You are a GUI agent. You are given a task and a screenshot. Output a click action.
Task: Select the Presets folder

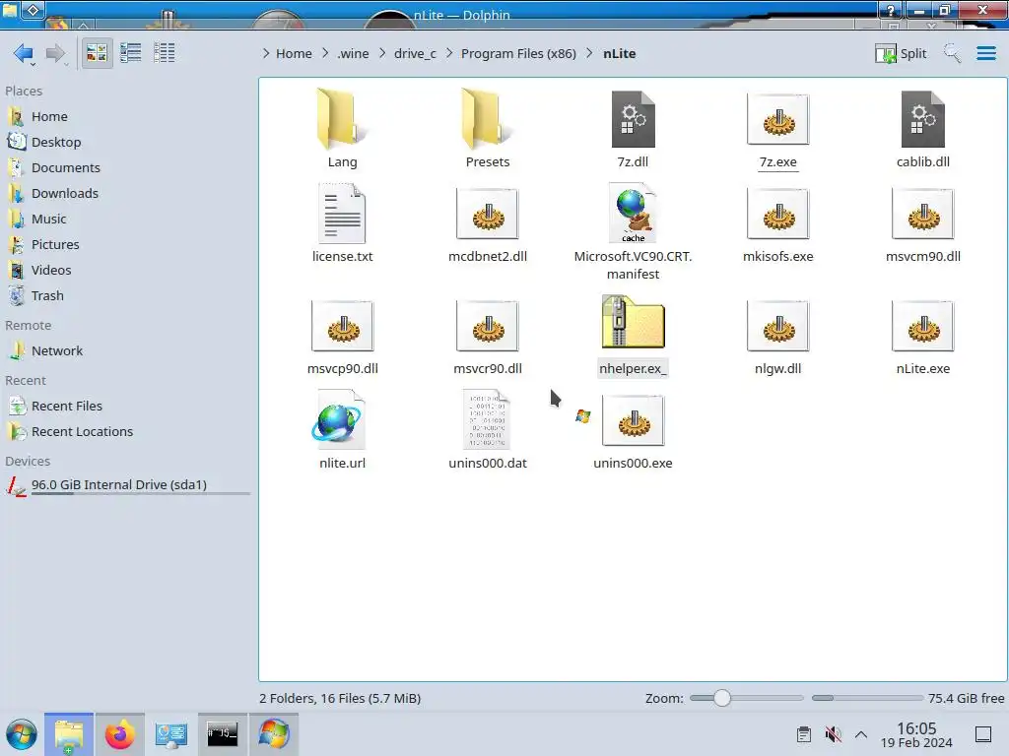click(488, 129)
